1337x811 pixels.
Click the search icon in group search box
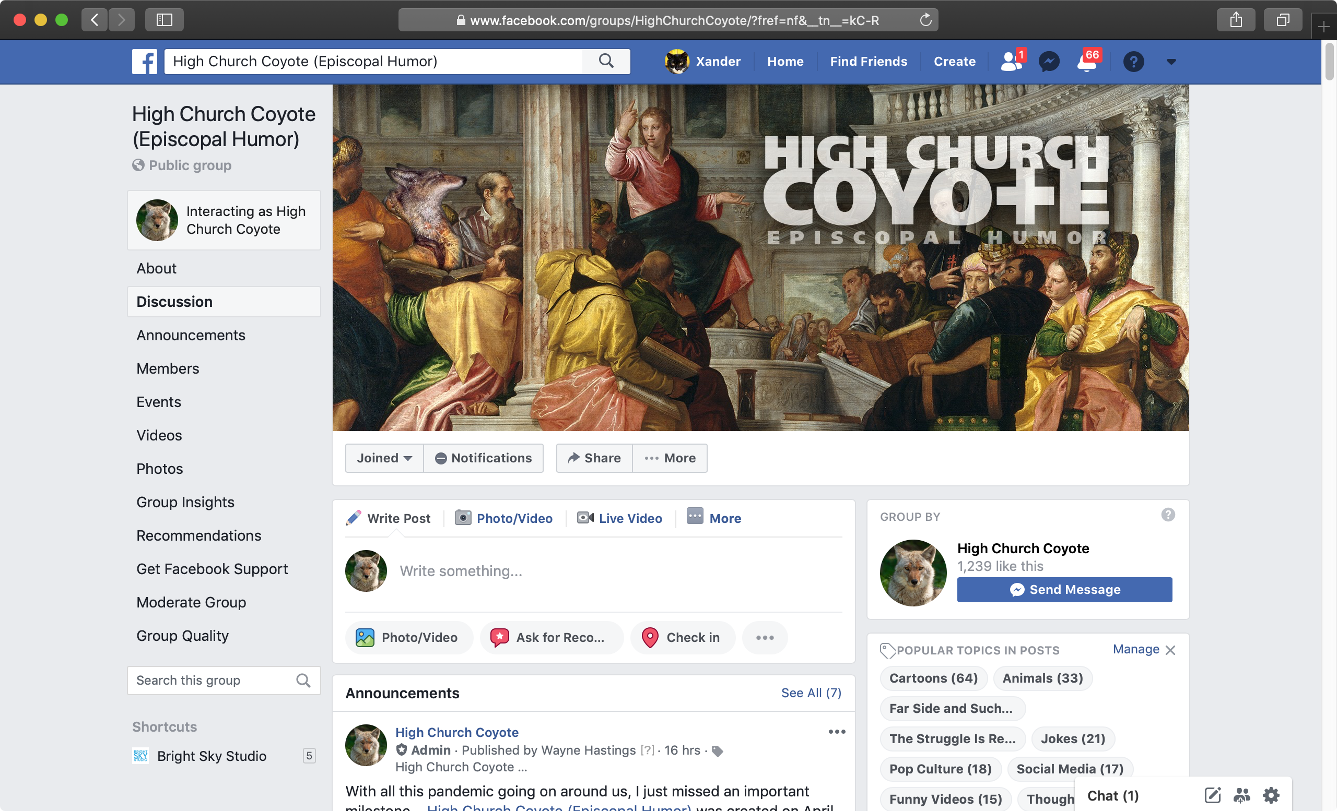pos(303,681)
